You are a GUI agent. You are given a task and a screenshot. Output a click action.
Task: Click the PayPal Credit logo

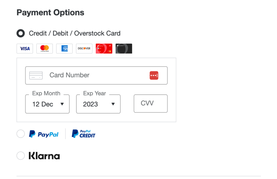(x=83, y=134)
